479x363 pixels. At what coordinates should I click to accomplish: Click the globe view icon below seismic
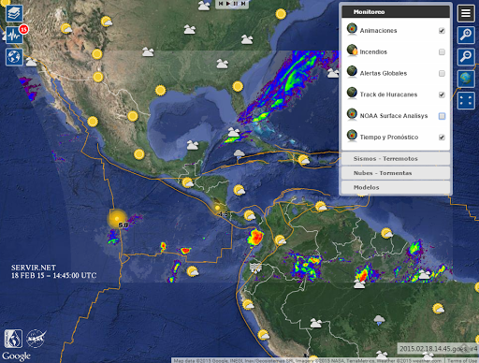14,57
